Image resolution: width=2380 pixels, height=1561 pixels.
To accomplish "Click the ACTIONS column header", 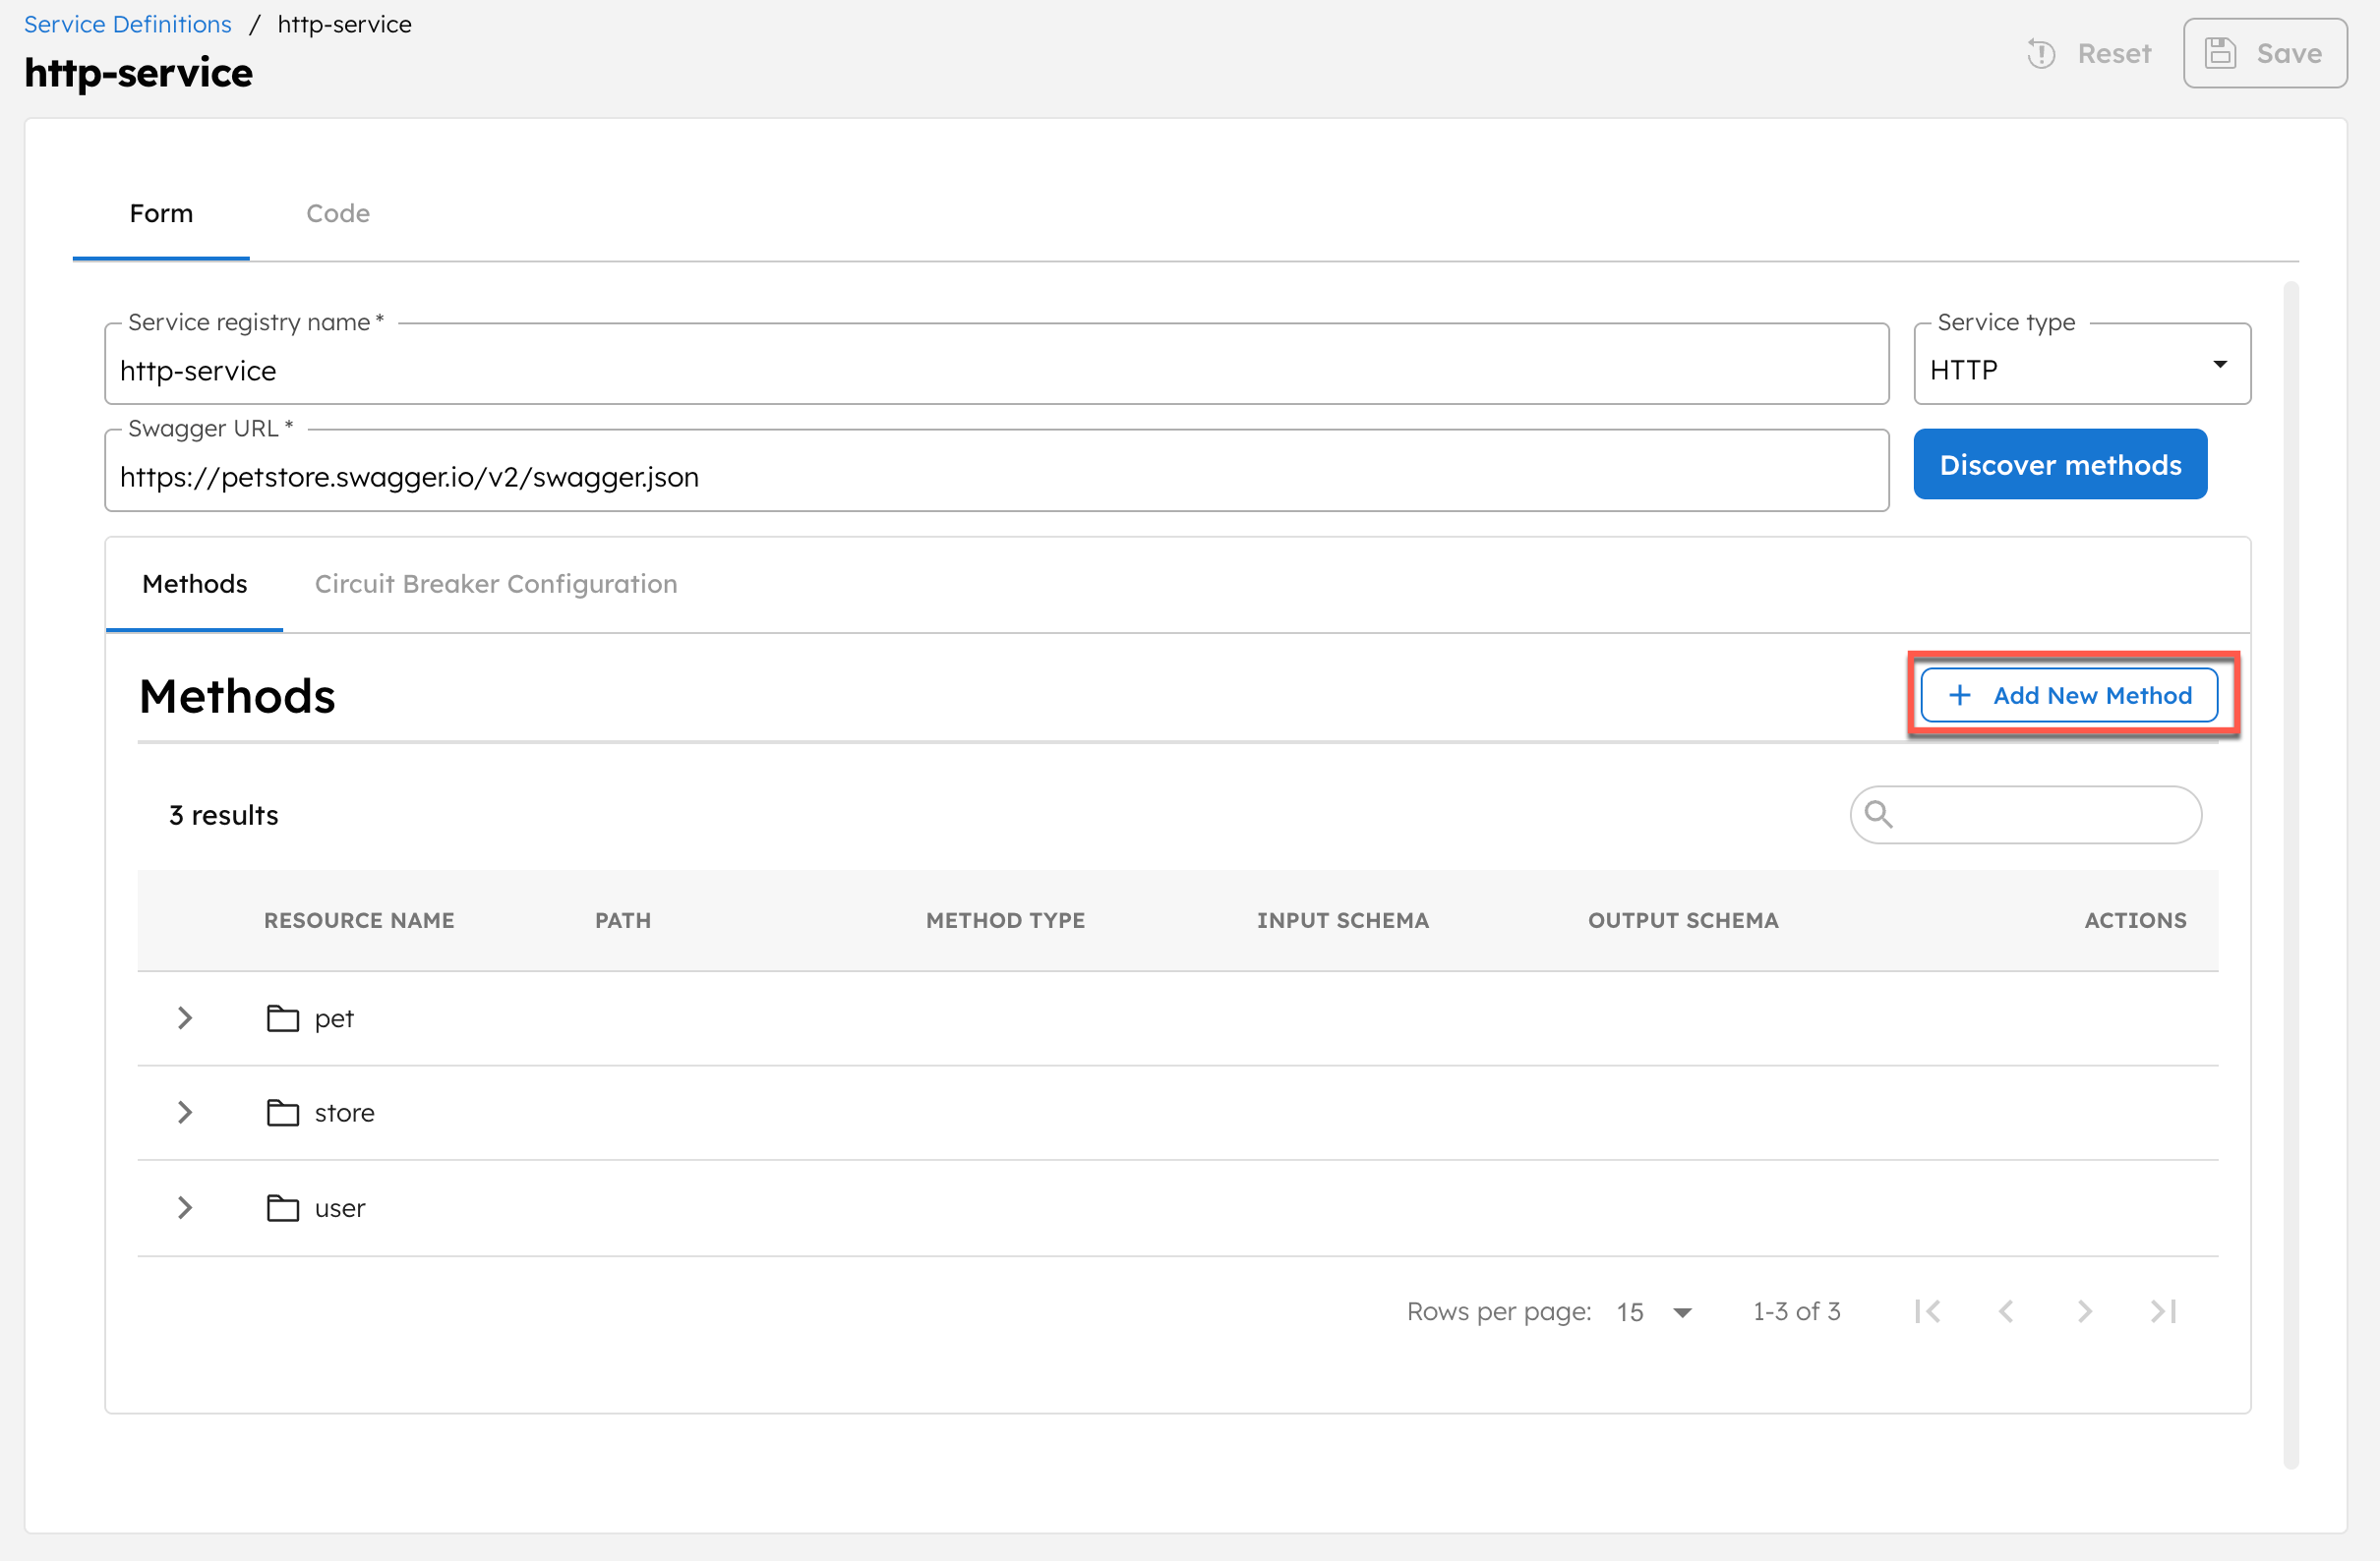I will click(x=2135, y=920).
